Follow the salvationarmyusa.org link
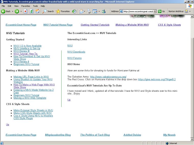Screen dimensions: 194x145 tap(108, 77)
